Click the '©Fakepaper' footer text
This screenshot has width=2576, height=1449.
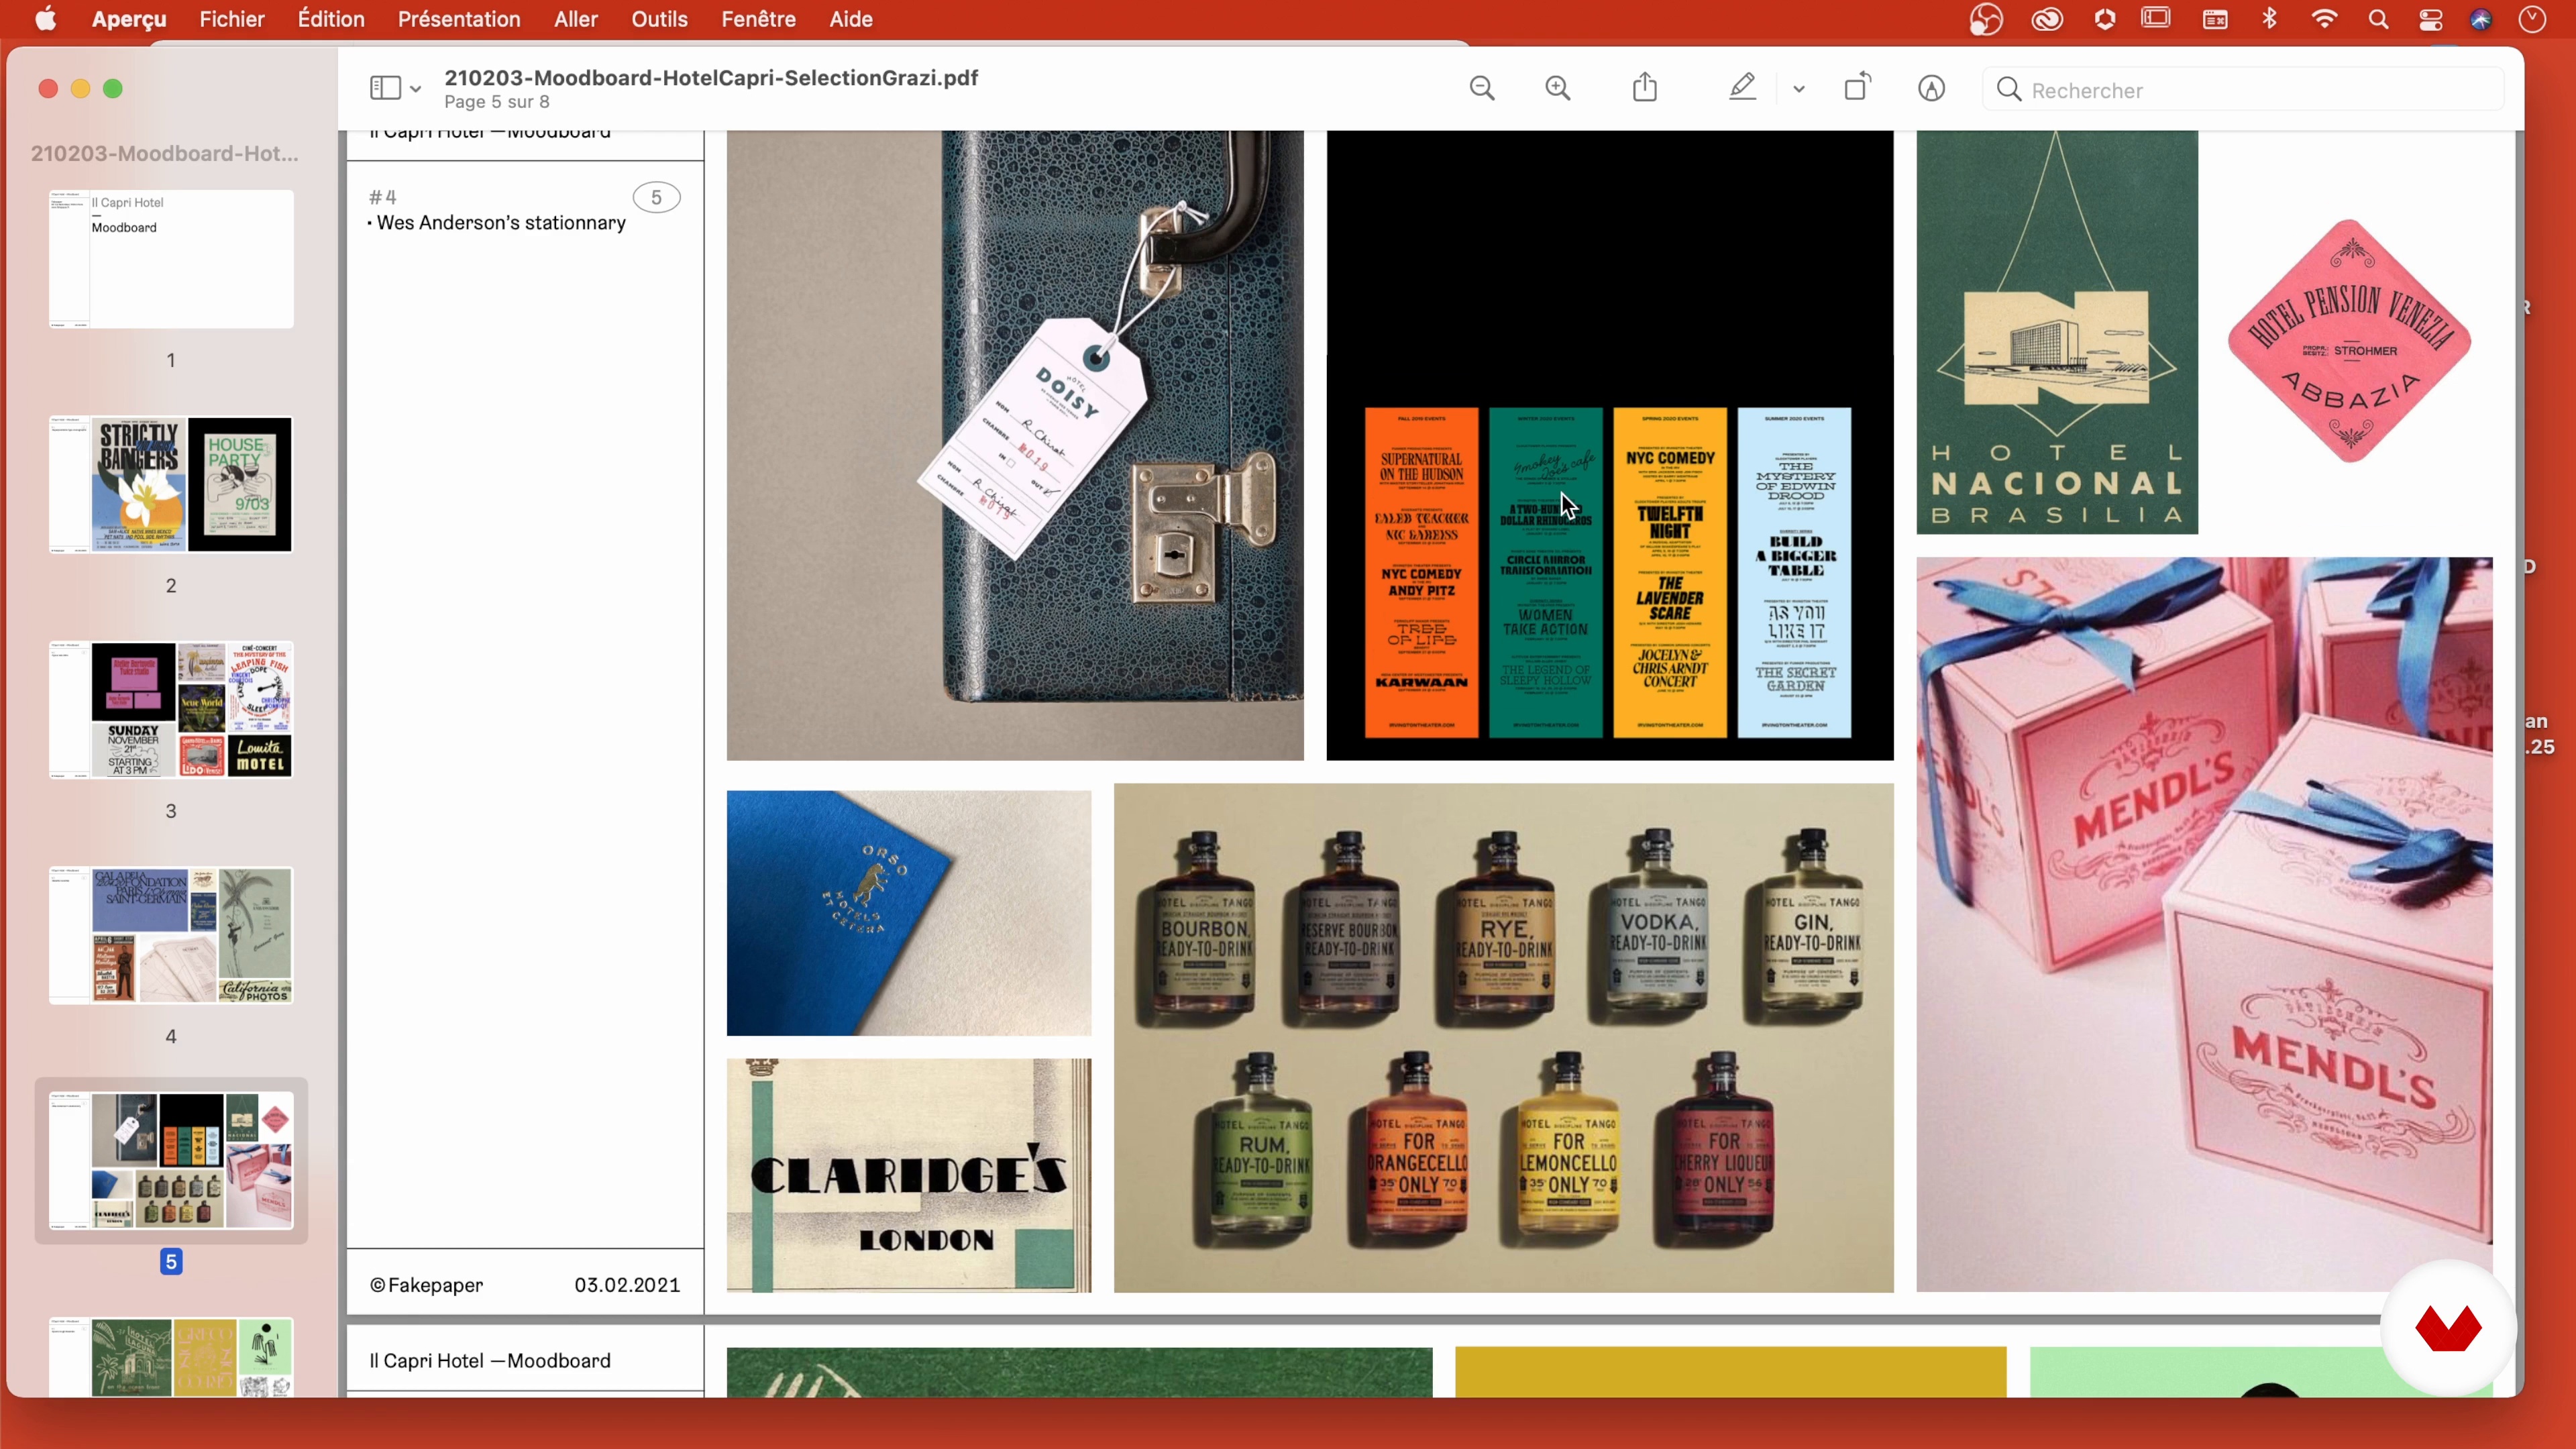[426, 1285]
